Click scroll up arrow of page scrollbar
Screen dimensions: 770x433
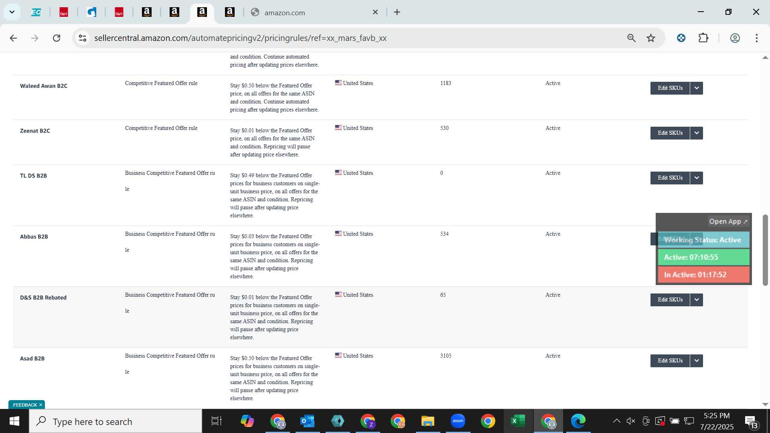(x=765, y=57)
